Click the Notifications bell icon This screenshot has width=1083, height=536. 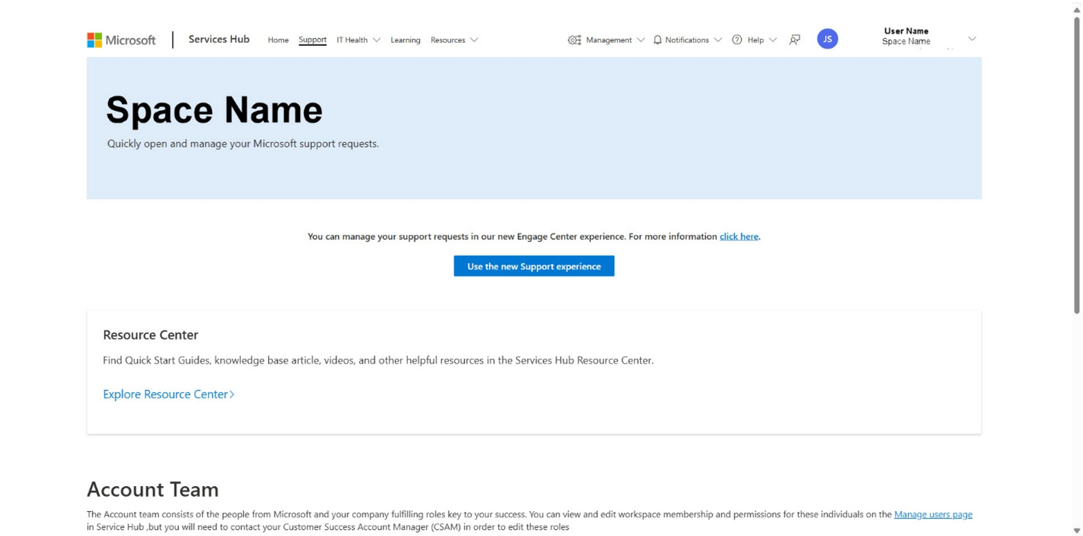point(657,40)
